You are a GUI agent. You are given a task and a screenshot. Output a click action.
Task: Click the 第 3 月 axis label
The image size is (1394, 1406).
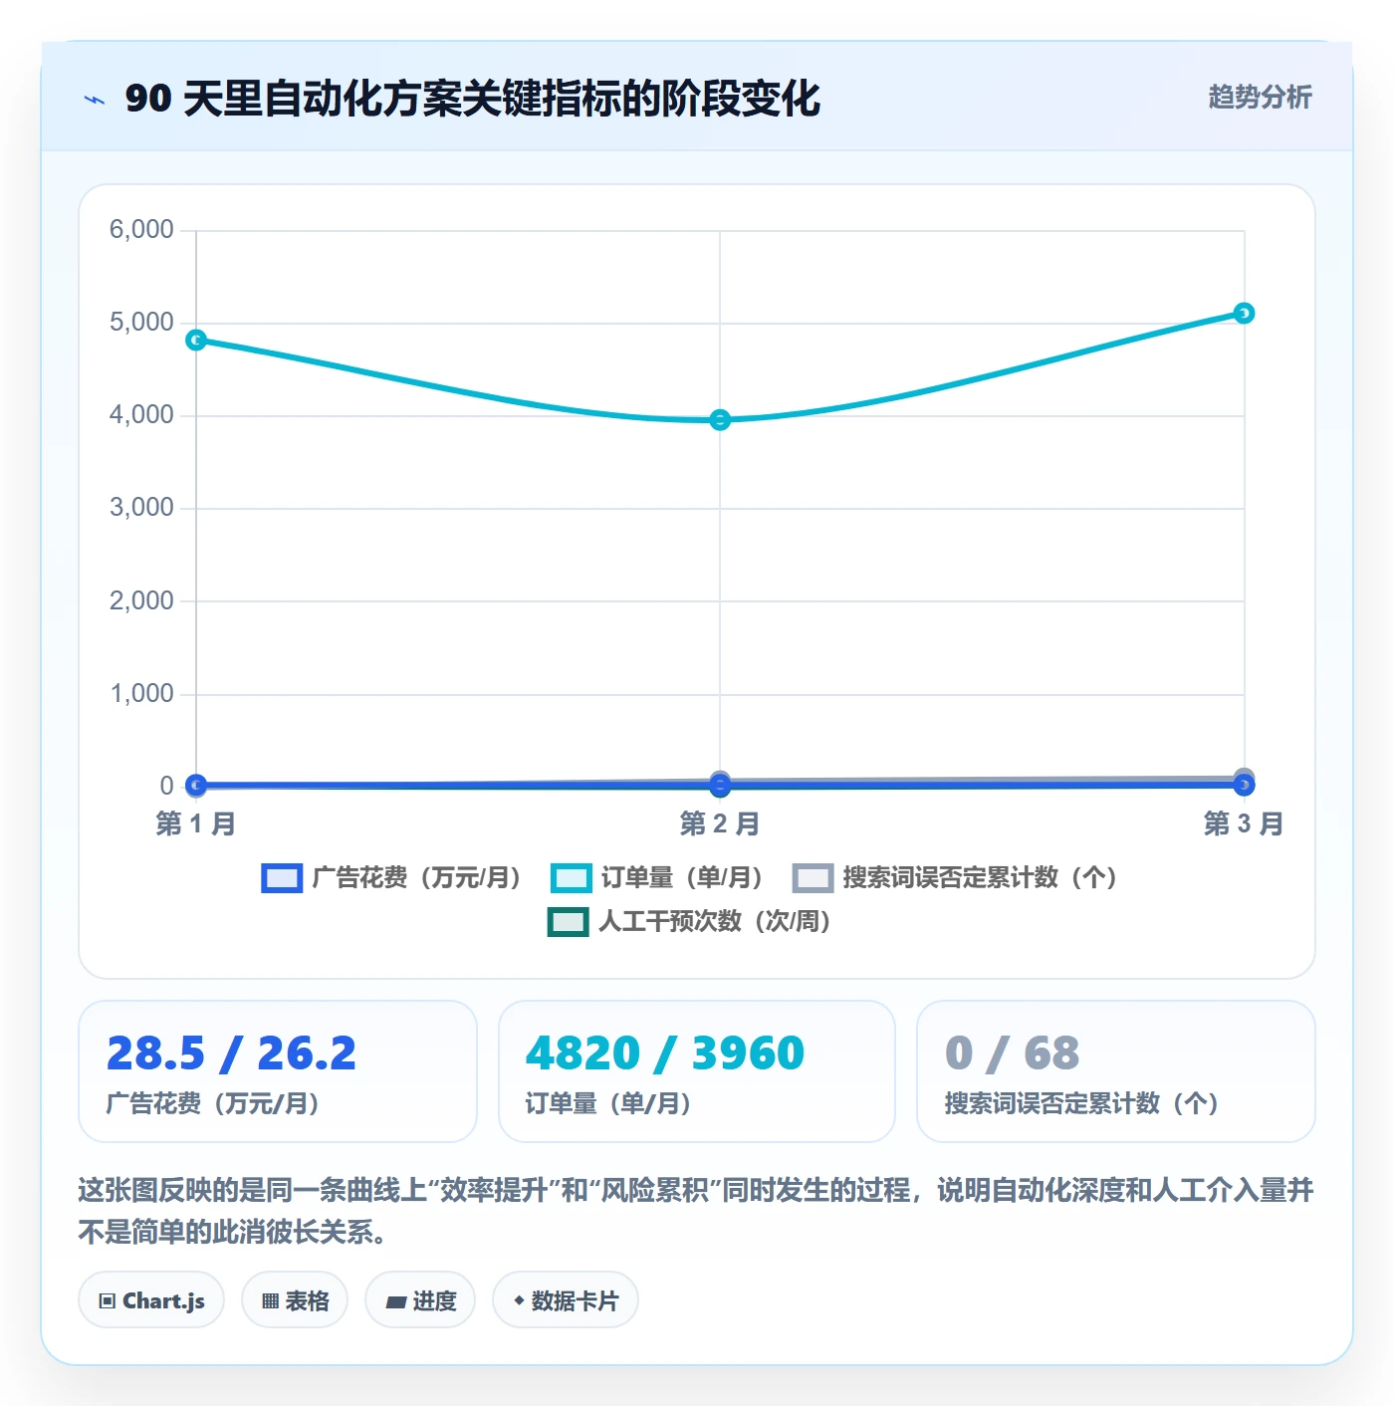tap(1244, 823)
